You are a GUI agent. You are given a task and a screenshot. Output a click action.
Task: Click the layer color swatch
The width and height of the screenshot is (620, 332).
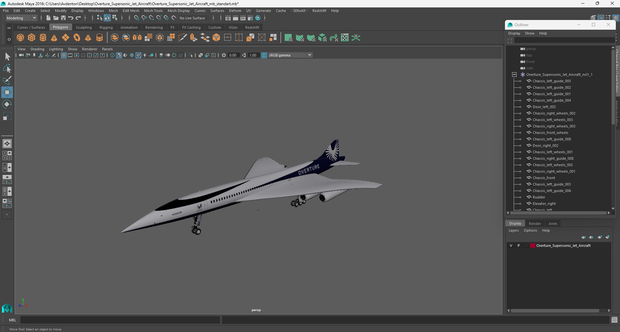click(x=533, y=246)
